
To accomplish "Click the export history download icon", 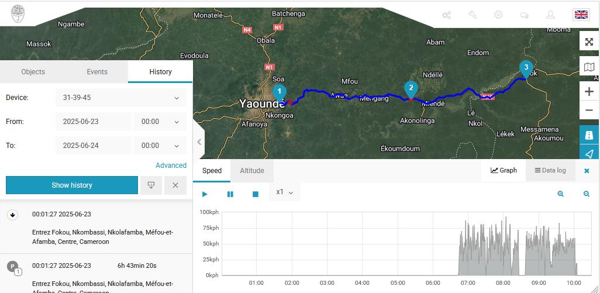I will tap(151, 185).
